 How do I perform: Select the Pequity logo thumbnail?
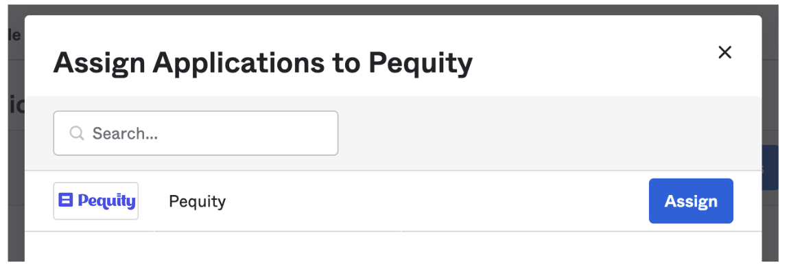[96, 201]
